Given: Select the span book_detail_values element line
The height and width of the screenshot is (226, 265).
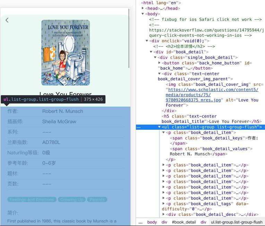Looking at the screenshot, I should pyautogui.click(x=211, y=151).
